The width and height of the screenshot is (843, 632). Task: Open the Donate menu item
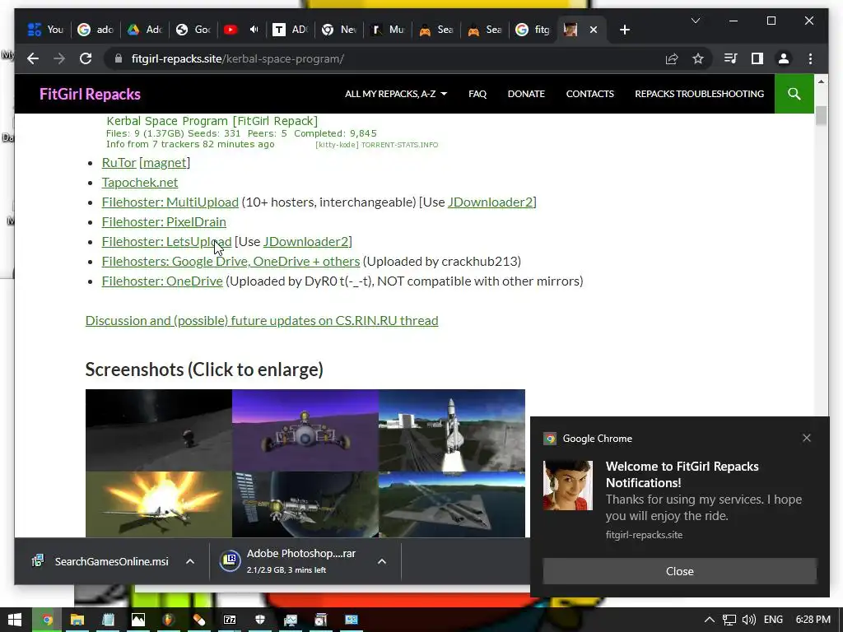coord(526,94)
